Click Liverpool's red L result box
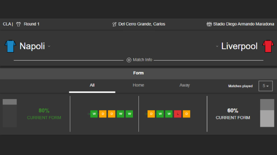The width and height of the screenshot is (277, 155). pos(178,114)
